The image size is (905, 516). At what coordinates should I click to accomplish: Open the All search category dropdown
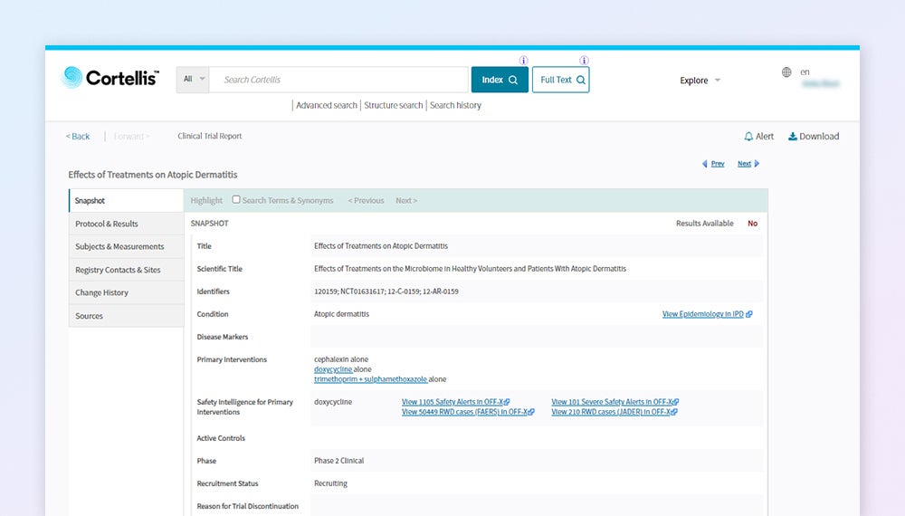[x=193, y=80]
